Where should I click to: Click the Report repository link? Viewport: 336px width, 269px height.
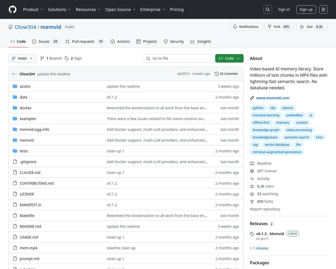click(x=265, y=209)
